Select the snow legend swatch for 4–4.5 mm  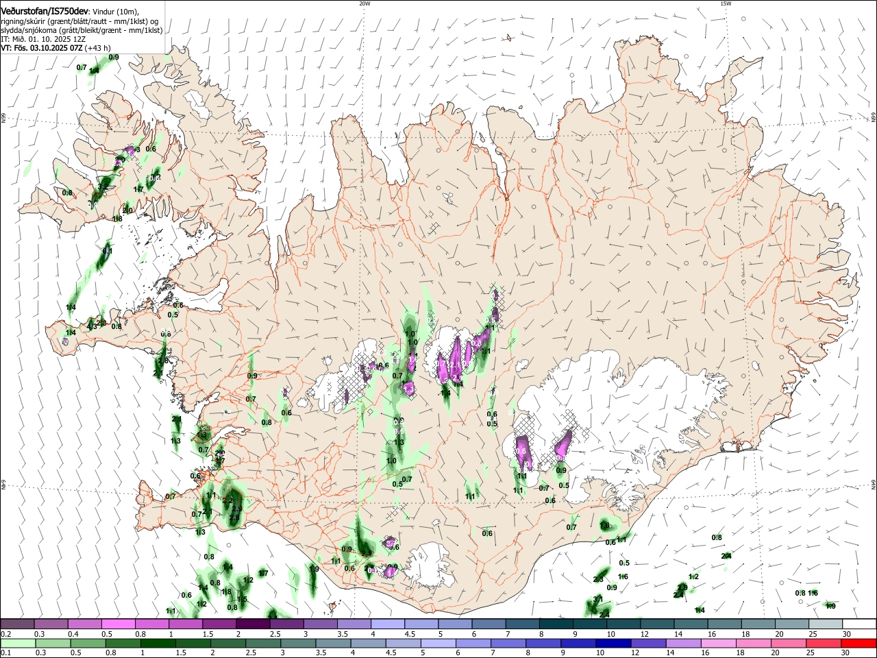click(x=387, y=624)
